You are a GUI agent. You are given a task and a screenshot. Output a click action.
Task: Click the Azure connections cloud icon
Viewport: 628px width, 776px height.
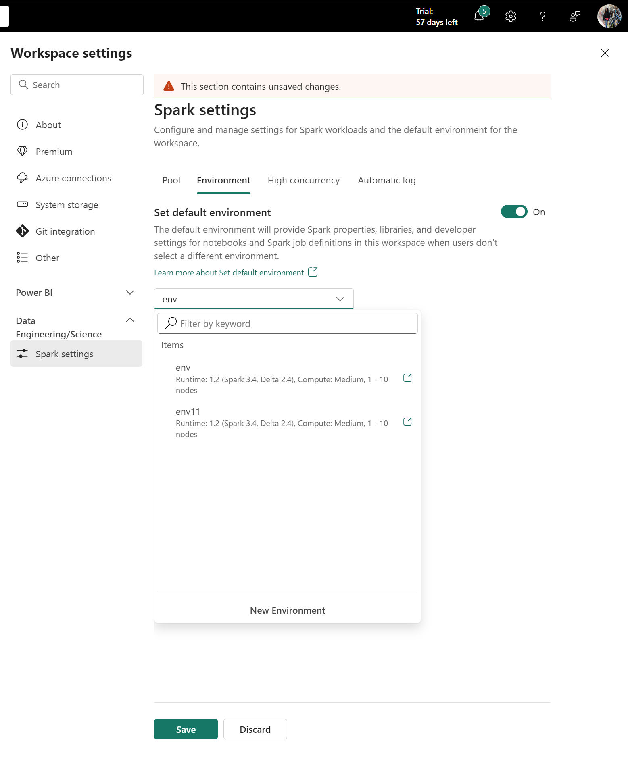pos(22,178)
